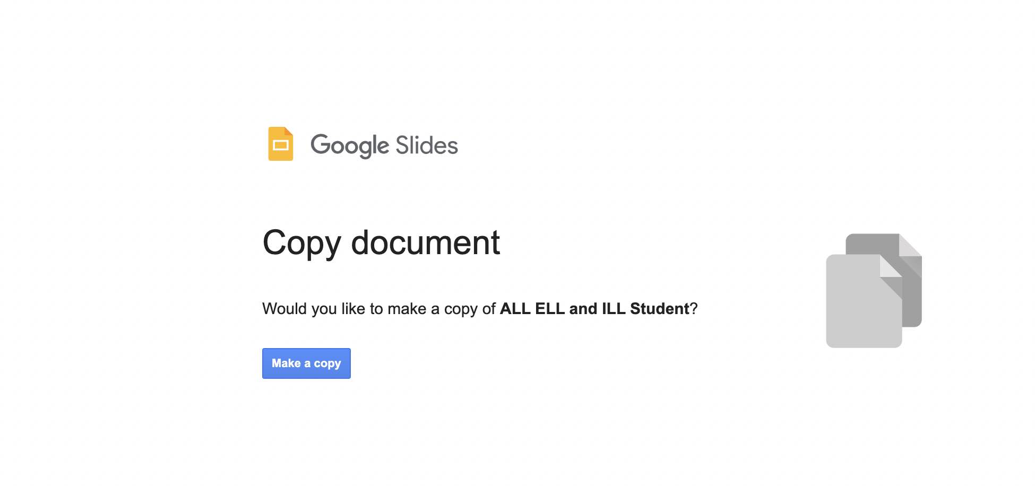Click the bold word ELL in the title
1035x486 pixels.
(550, 309)
